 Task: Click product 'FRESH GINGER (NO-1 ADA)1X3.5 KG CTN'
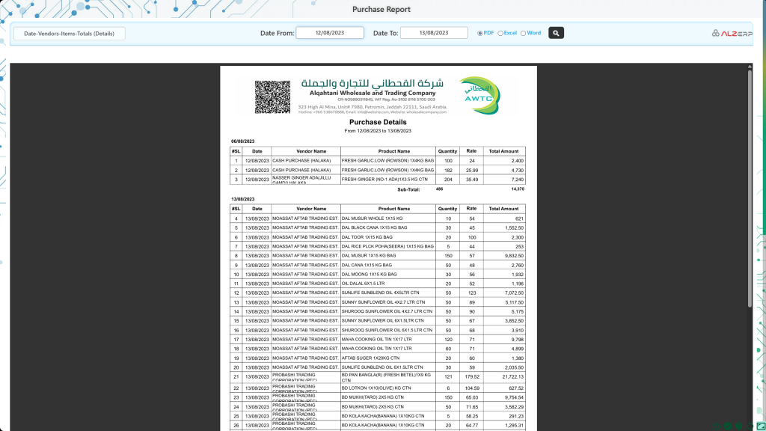click(x=384, y=180)
